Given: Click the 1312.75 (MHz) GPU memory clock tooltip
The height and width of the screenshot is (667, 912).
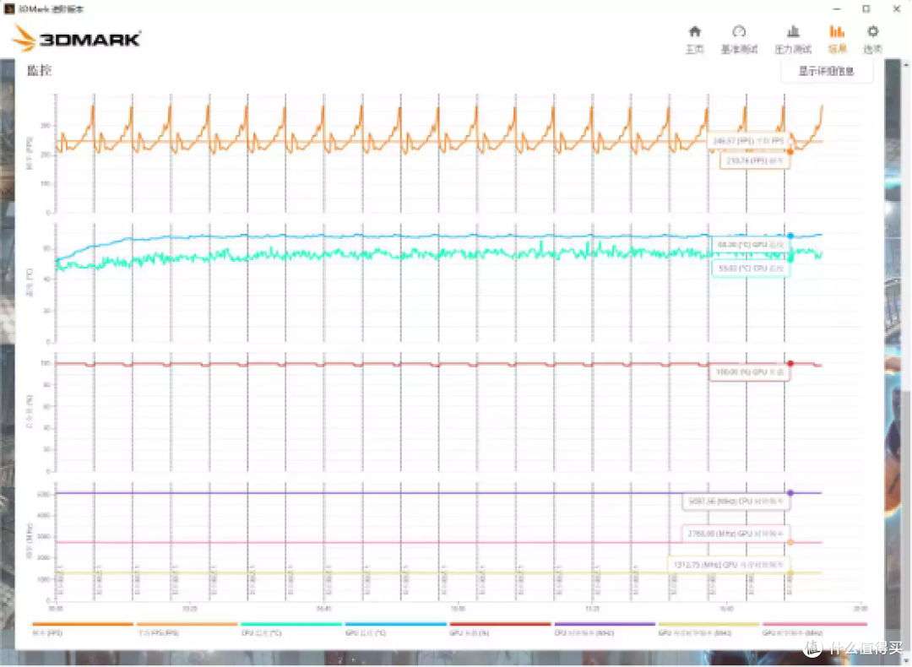Looking at the screenshot, I should (x=729, y=565).
